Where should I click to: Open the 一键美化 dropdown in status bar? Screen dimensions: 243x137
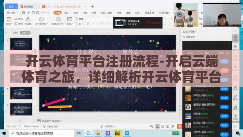115,126
